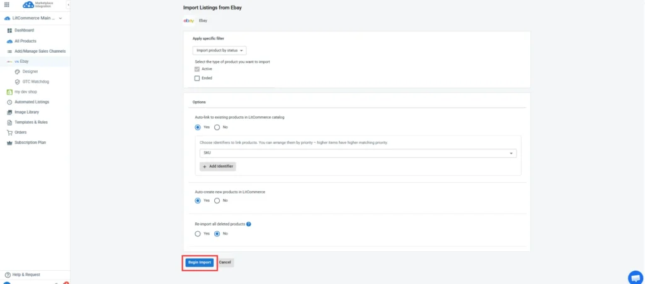Click the Add/Manage Sales Channels list icon

point(10,52)
